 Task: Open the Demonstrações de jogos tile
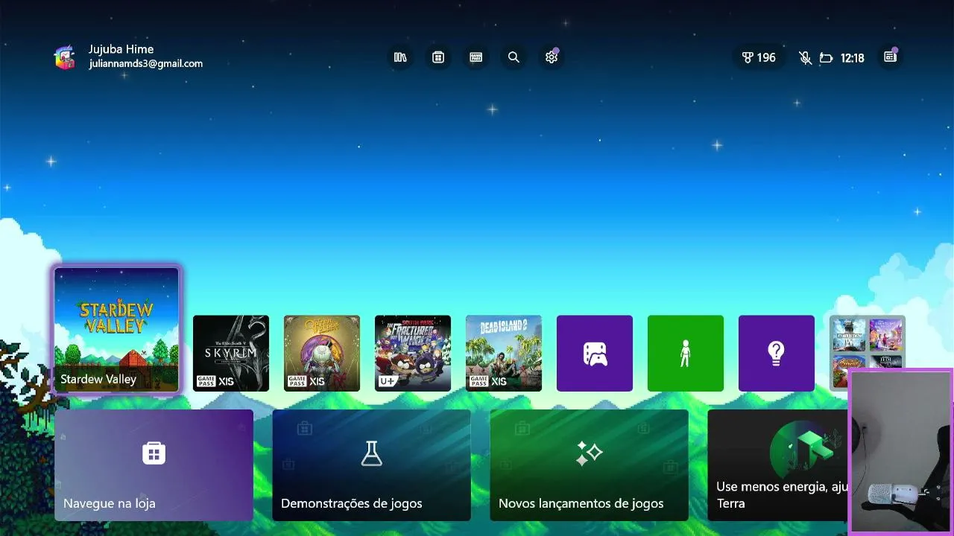point(371,465)
